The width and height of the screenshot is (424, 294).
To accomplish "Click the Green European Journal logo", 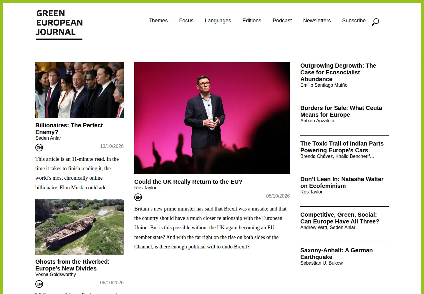I will 59,25.
